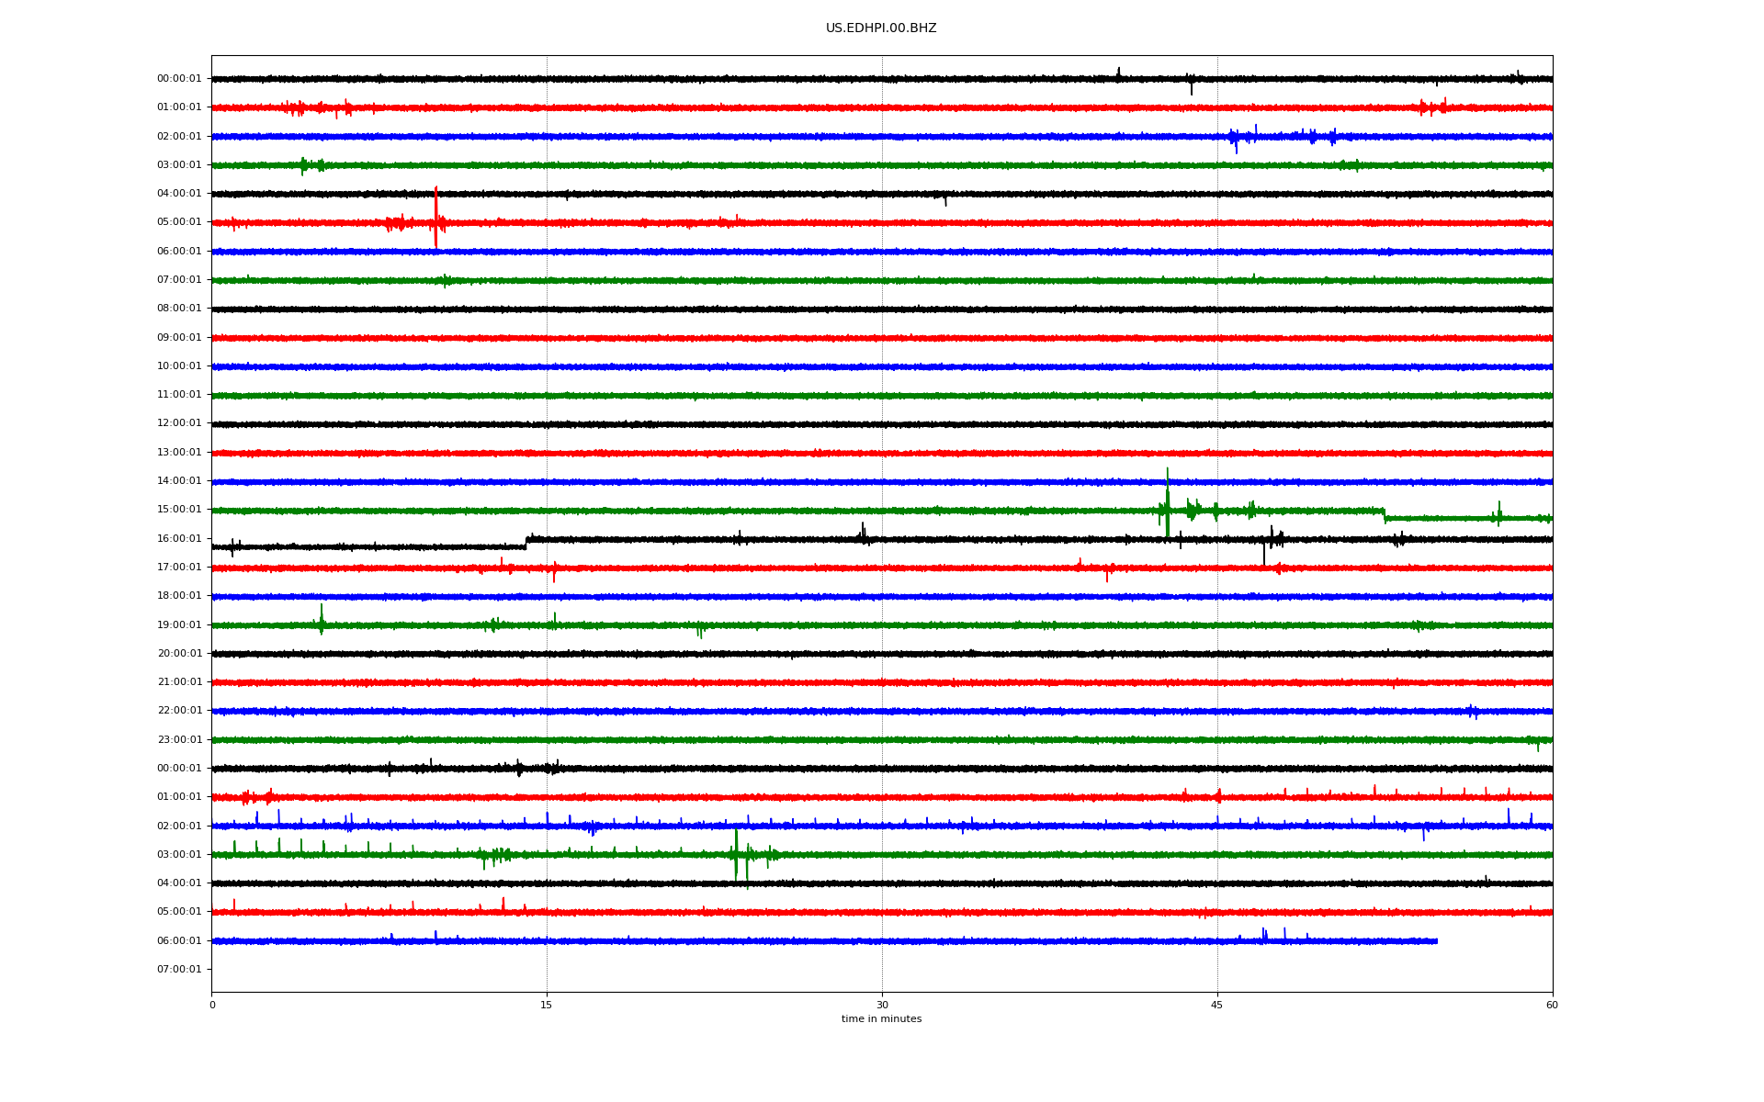Click the 12:00:01 time label

pyautogui.click(x=179, y=423)
